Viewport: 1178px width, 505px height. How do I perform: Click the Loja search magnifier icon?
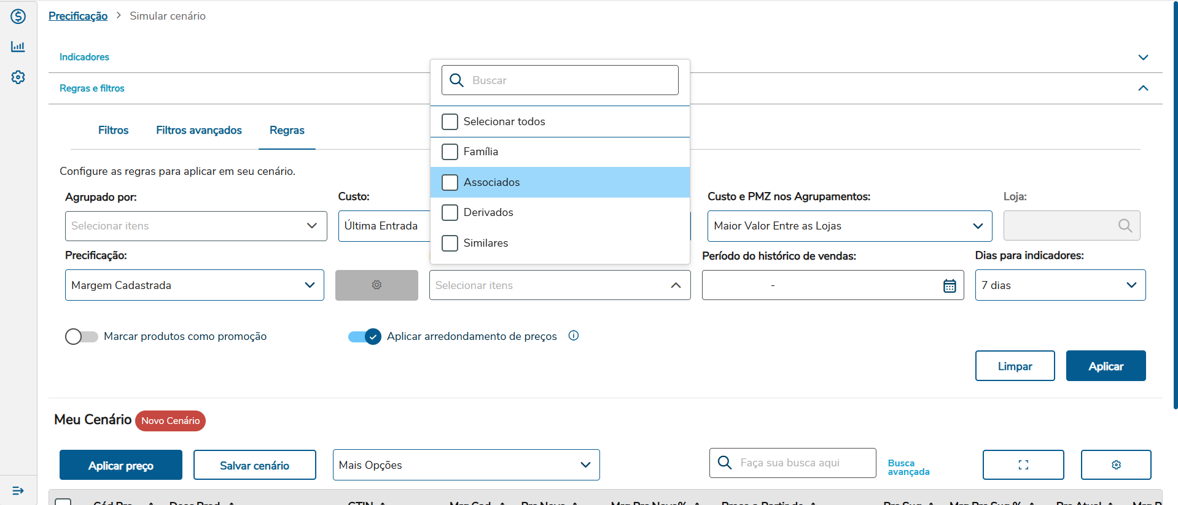pos(1125,226)
